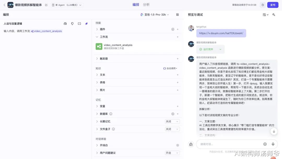Image resolution: width=282 pixels, height=159 pixels.
Task: Expand the 长期记忆 section
Action: [97, 122]
